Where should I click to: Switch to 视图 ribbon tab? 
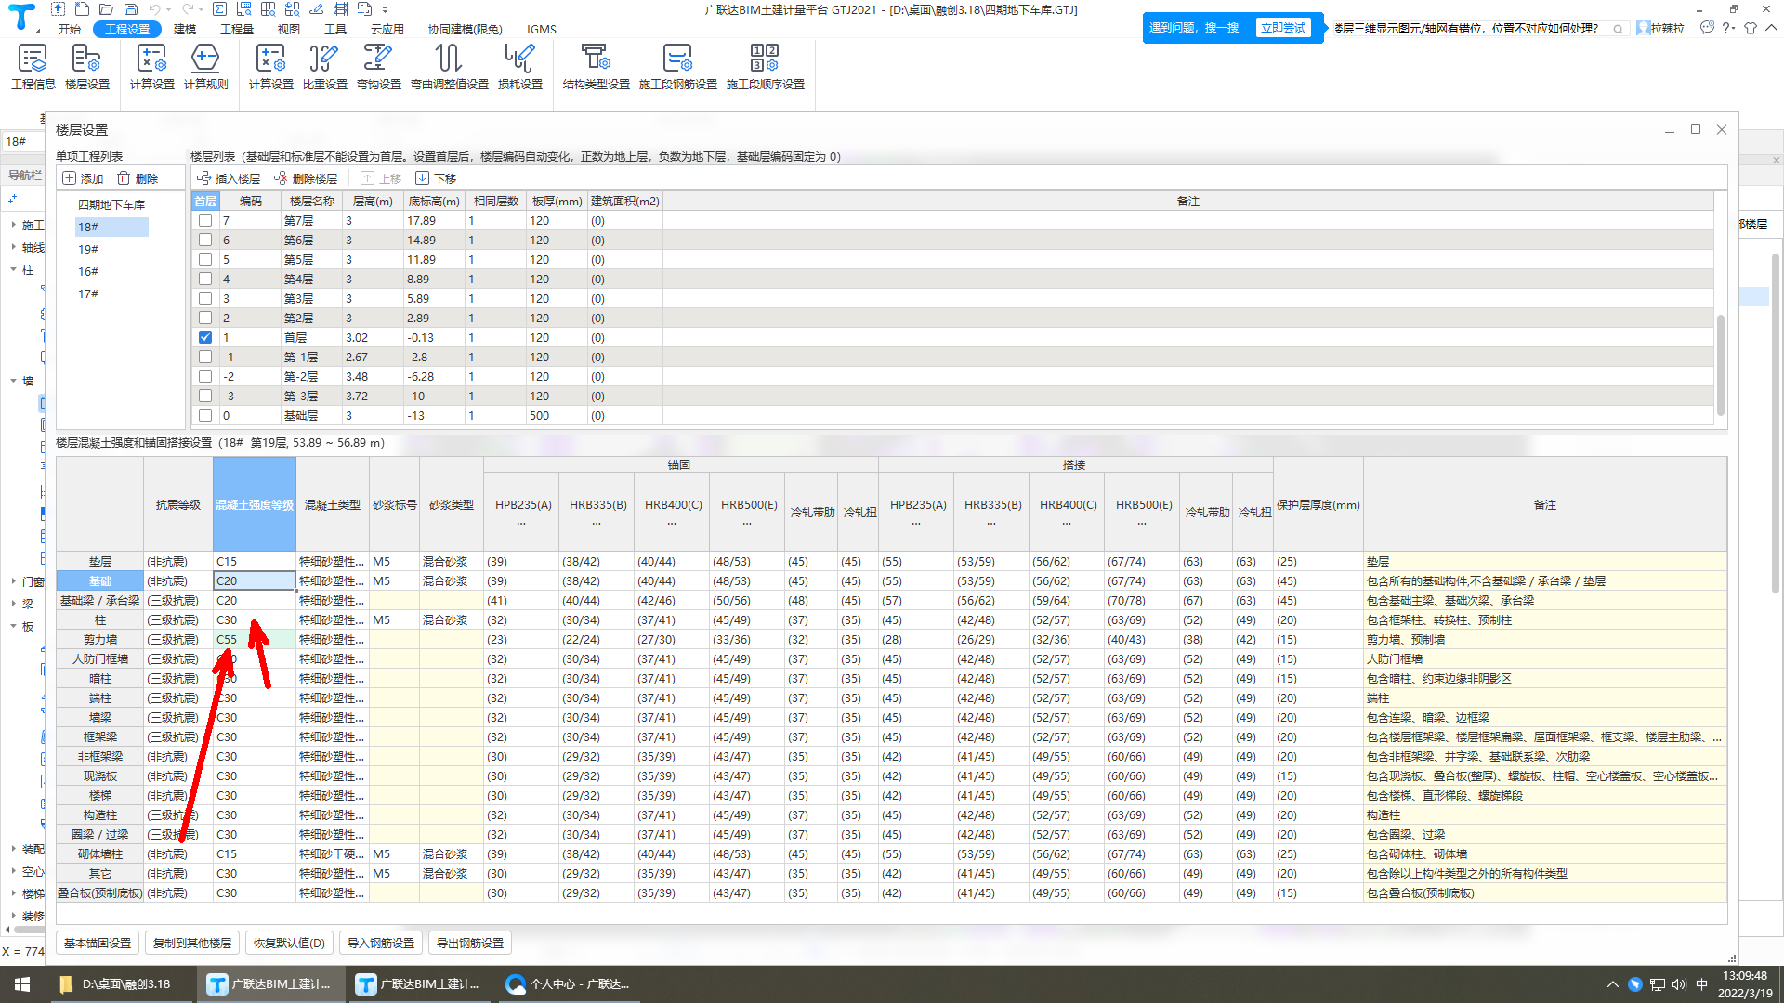click(289, 29)
